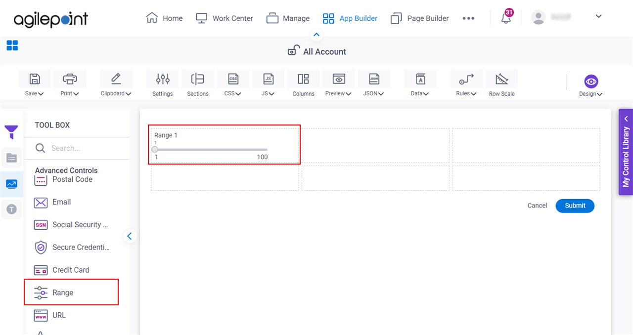Click the Range 1 slider track

click(x=211, y=149)
